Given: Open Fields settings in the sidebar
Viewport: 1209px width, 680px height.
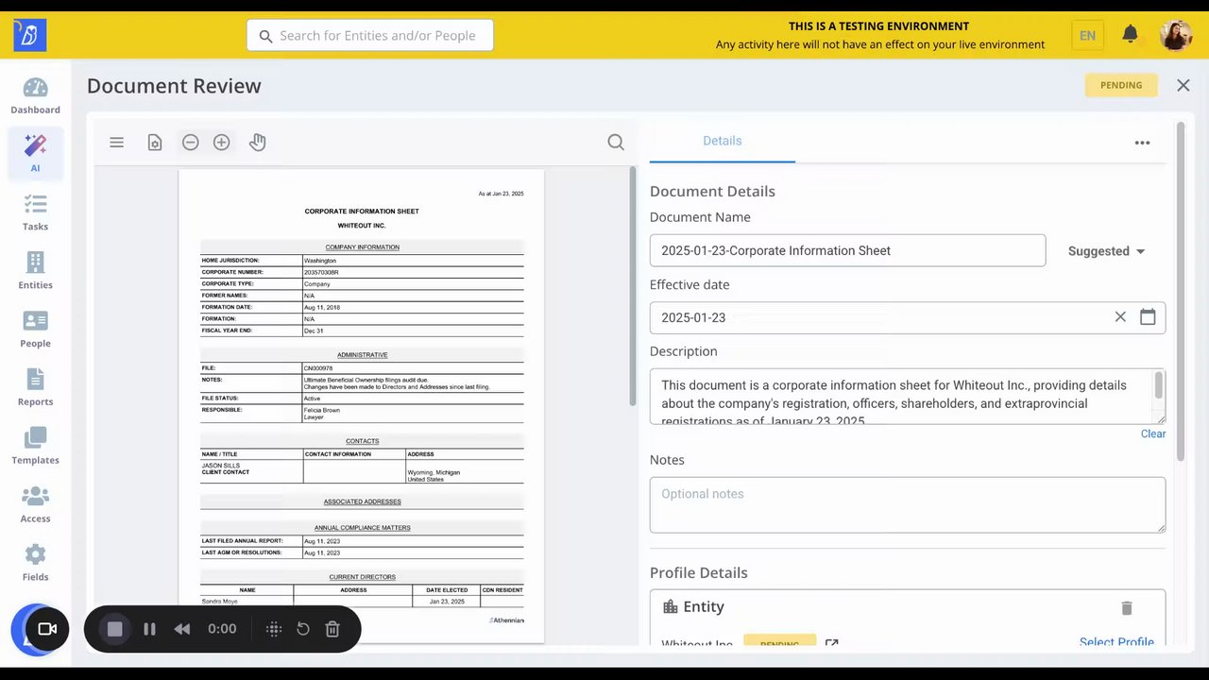Looking at the screenshot, I should (x=35, y=564).
